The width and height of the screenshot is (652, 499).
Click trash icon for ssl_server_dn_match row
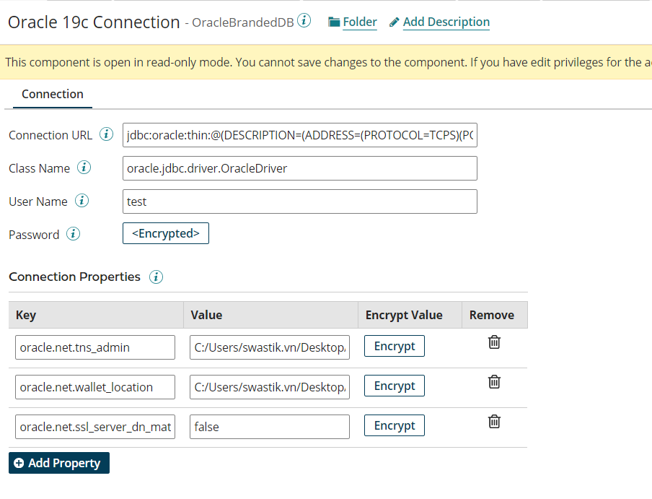coord(494,422)
